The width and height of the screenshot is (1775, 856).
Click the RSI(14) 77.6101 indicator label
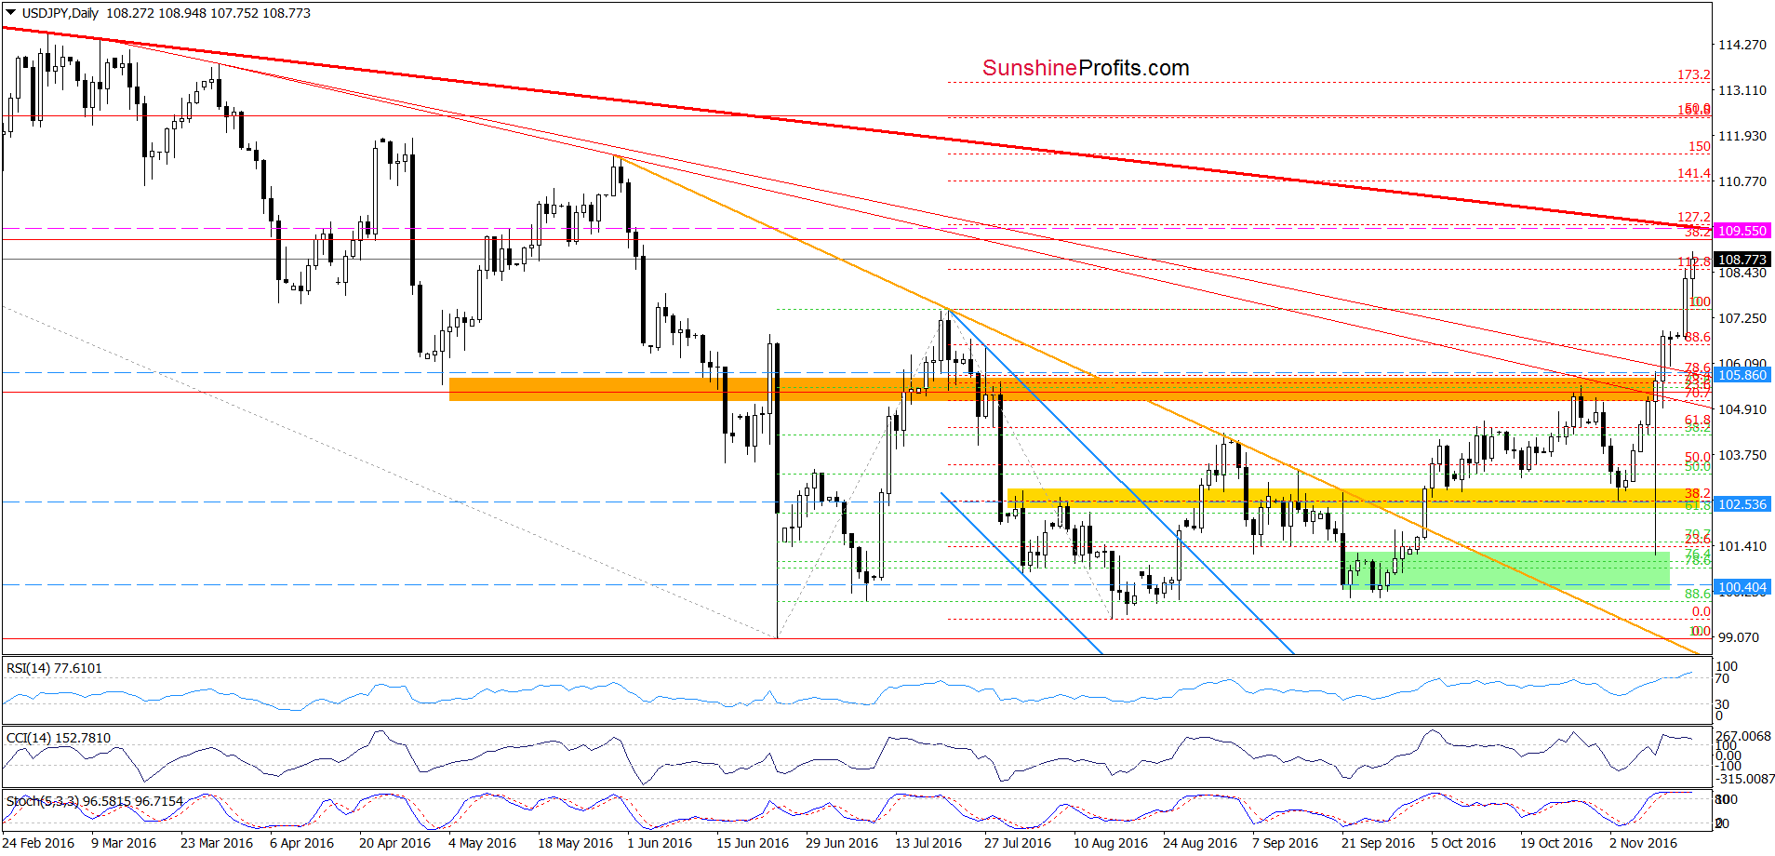(x=54, y=668)
